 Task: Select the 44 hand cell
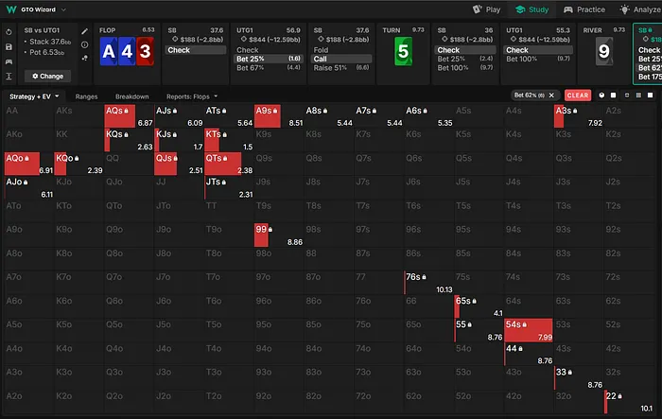529,355
